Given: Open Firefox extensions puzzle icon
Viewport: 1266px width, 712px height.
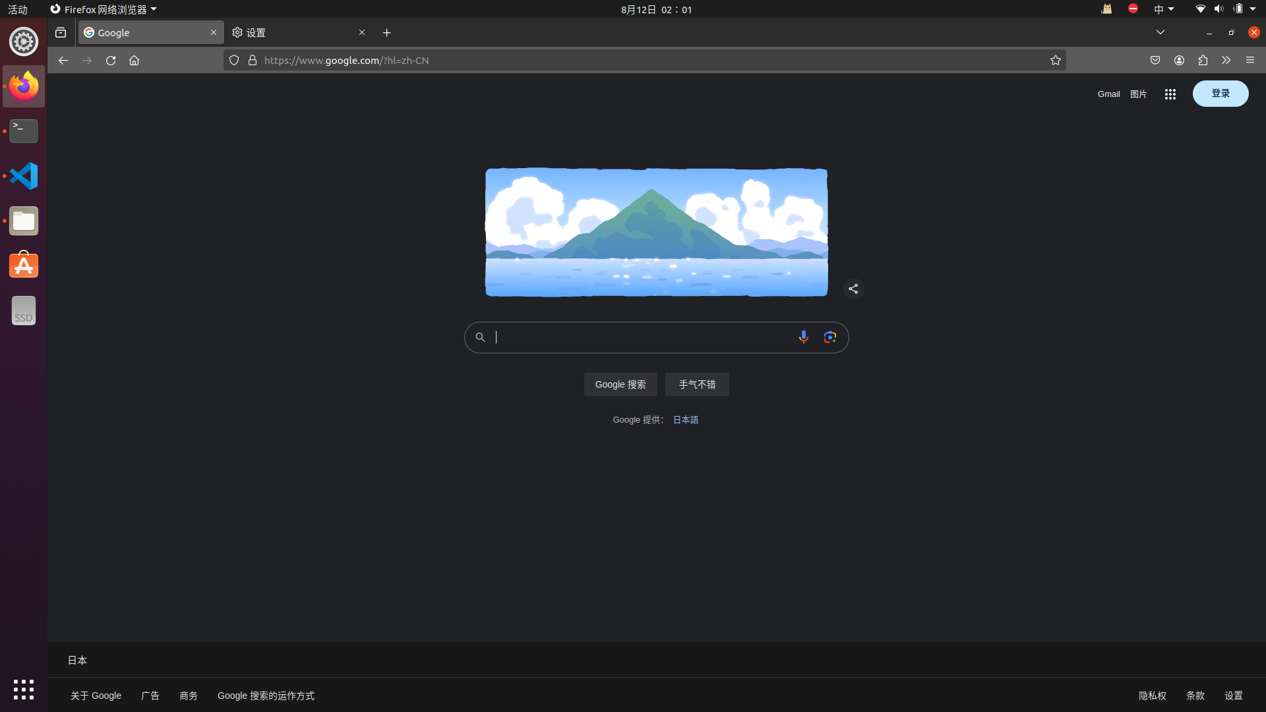Looking at the screenshot, I should [1203, 60].
